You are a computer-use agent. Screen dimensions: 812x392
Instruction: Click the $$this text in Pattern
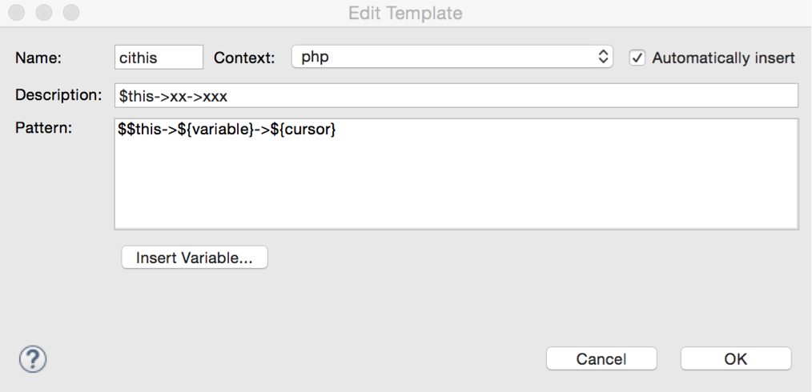[139, 130]
